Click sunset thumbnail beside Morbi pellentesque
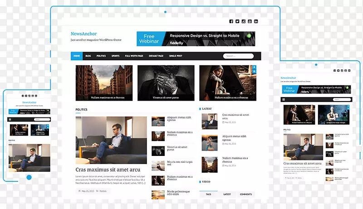Screen dimensions: 363x209 point(158,195)
